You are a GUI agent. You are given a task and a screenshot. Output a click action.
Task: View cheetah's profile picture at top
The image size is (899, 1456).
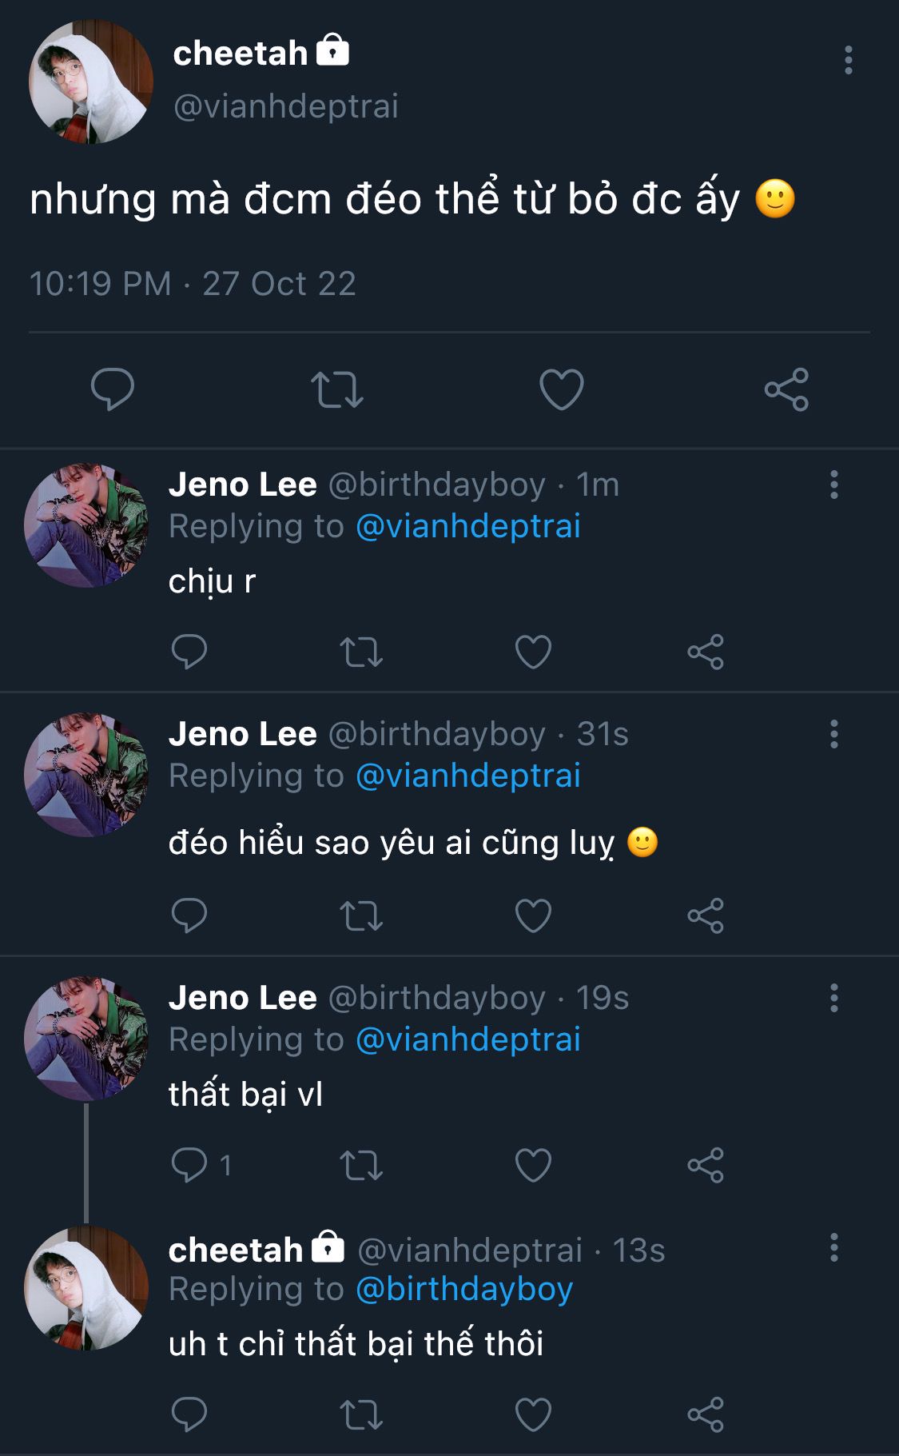tap(90, 82)
